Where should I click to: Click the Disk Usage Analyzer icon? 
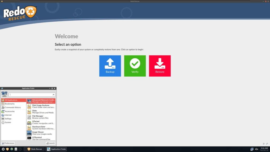pyautogui.click(x=29, y=106)
